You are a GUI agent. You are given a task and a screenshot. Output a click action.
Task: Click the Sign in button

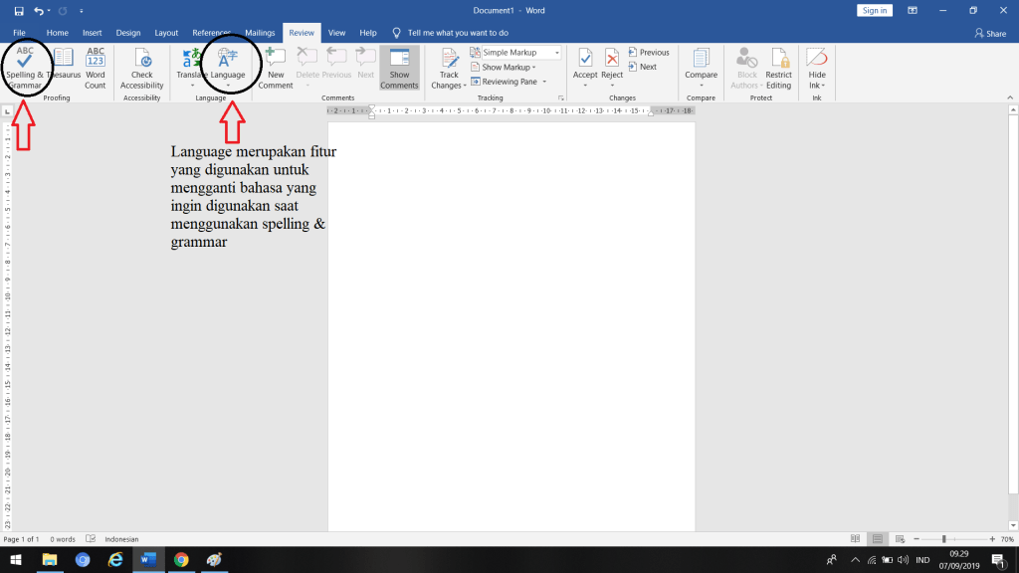(x=874, y=10)
